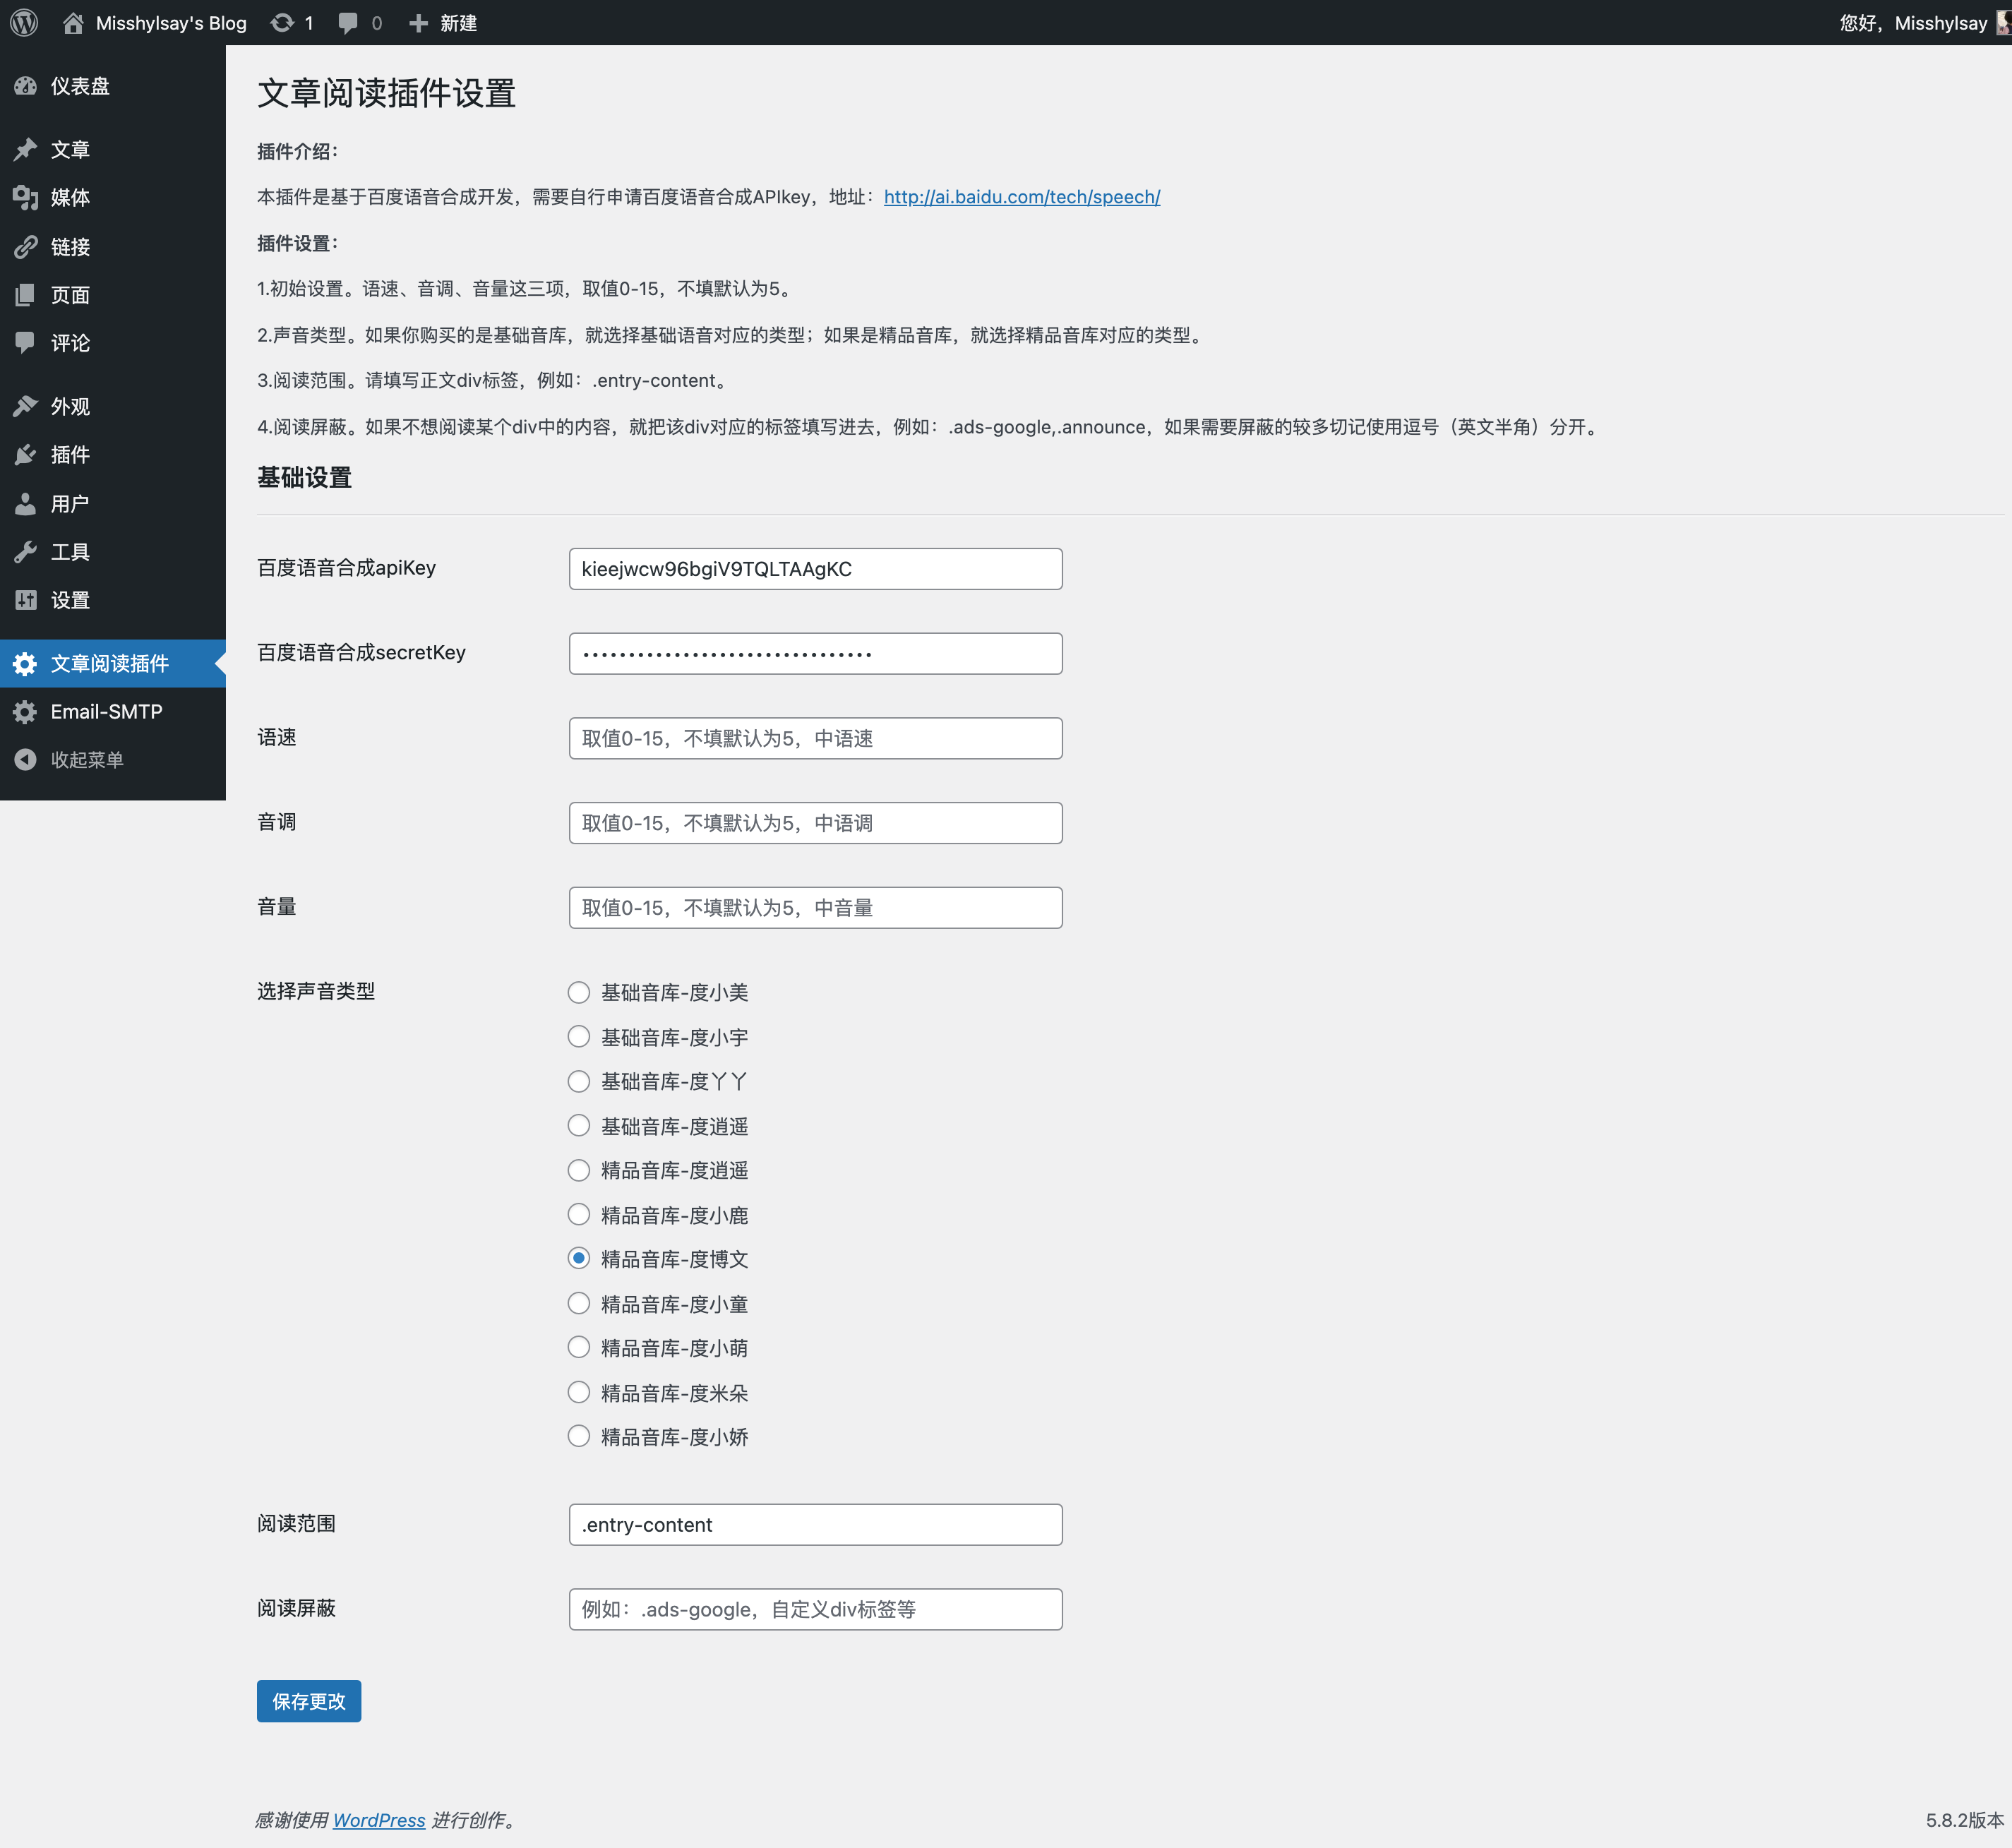Open 仪表盘 dashboard in sidebar
The image size is (2012, 1848).
click(x=80, y=86)
